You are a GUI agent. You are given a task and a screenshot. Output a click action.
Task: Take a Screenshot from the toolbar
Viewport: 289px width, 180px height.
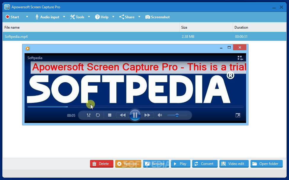tap(158, 17)
